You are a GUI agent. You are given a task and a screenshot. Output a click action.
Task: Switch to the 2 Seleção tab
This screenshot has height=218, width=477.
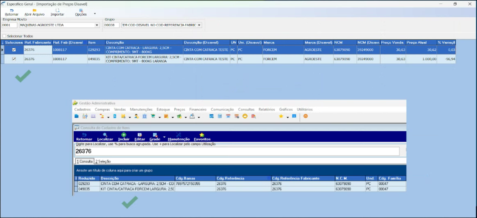[103, 161]
